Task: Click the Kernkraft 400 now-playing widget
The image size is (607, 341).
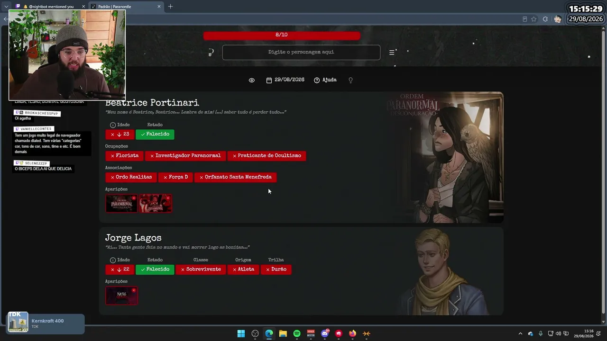Action: click(46, 323)
